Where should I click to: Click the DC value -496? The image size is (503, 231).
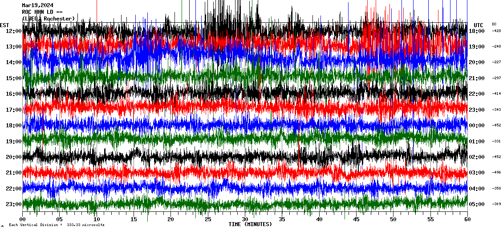coord(496,173)
